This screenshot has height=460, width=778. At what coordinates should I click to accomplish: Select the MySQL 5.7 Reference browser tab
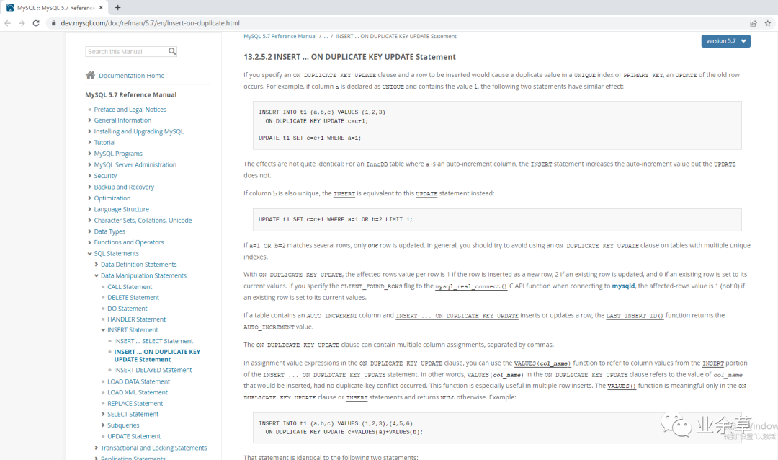point(55,7)
